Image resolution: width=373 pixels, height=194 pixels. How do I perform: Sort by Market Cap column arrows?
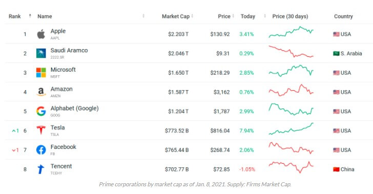(x=192, y=16)
